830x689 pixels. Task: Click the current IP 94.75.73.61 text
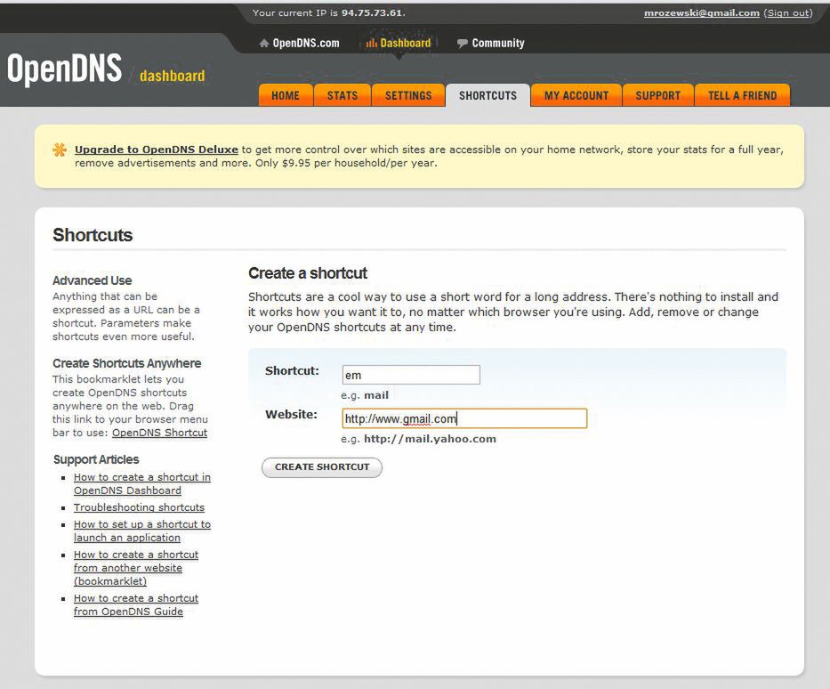point(372,12)
